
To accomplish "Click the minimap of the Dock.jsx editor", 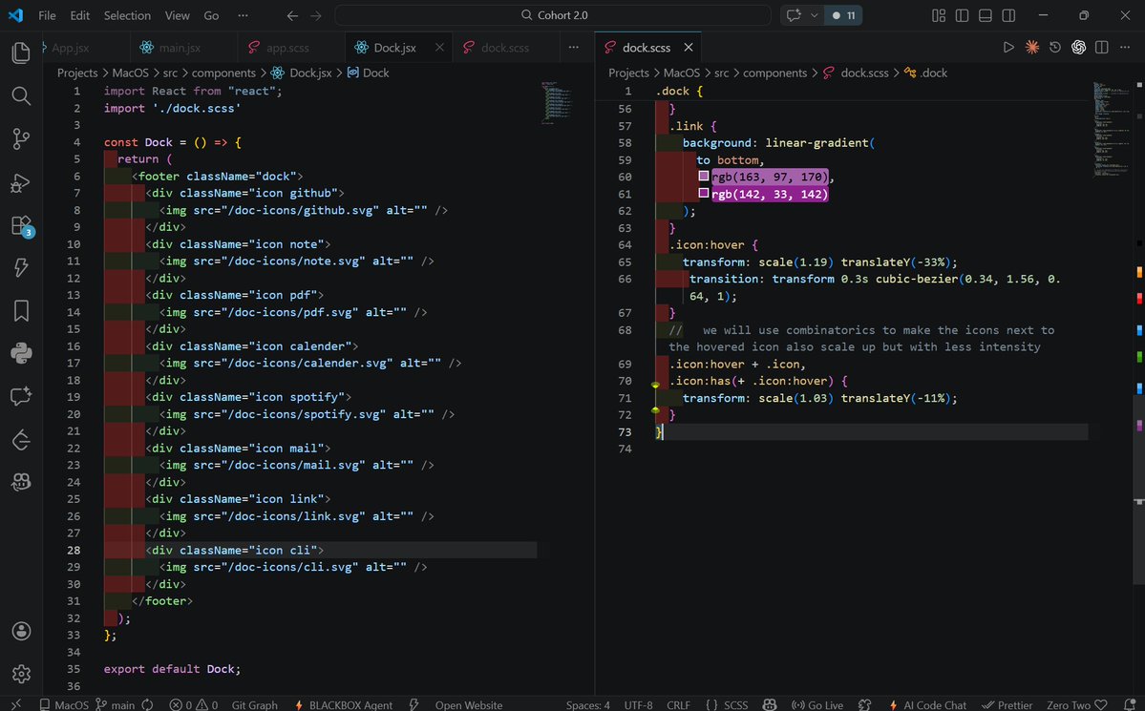I will click(x=558, y=104).
